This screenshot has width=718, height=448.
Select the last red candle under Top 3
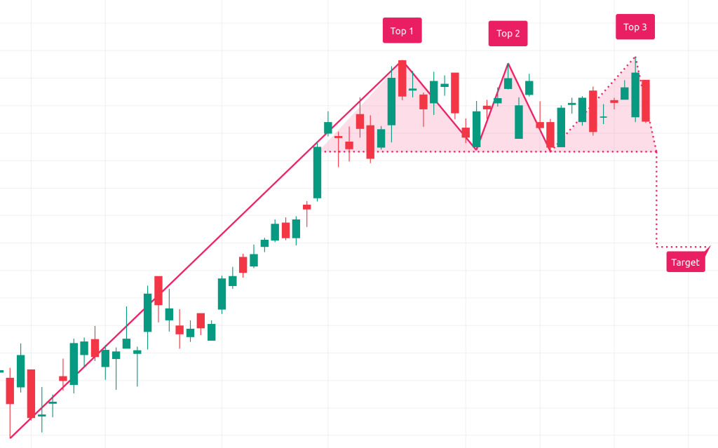646,100
